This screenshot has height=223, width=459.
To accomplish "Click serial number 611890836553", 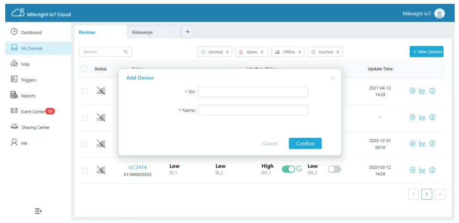I will click(x=137, y=175).
